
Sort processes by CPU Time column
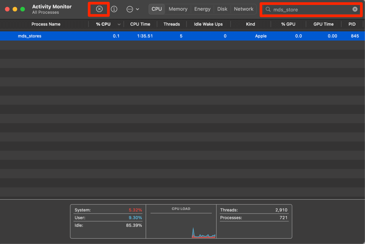(140, 24)
